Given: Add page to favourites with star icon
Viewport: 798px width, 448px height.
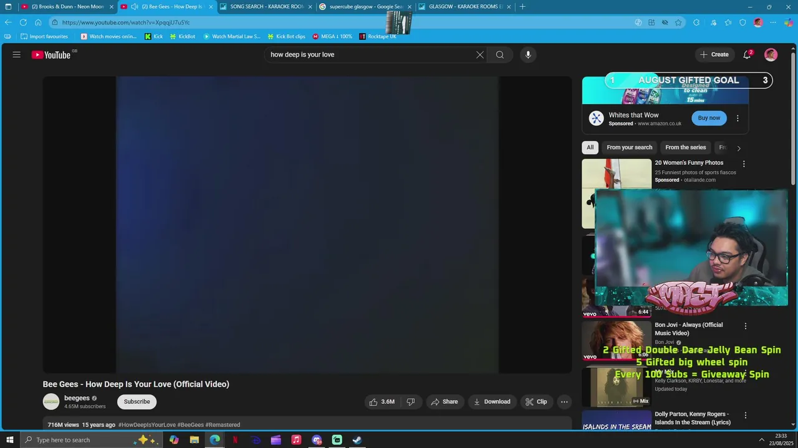Looking at the screenshot, I should click(x=678, y=22).
